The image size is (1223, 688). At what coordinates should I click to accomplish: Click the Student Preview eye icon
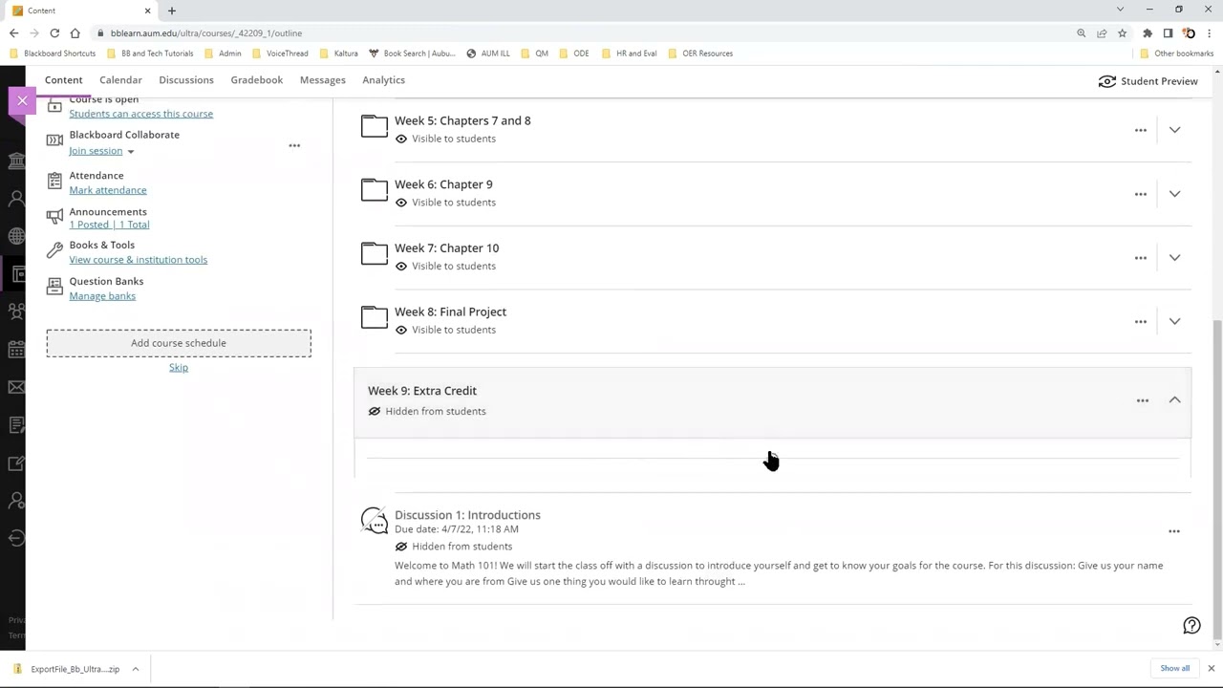pyautogui.click(x=1106, y=81)
